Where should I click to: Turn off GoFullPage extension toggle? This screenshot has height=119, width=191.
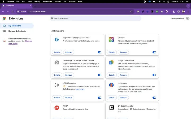(x=99, y=75)
